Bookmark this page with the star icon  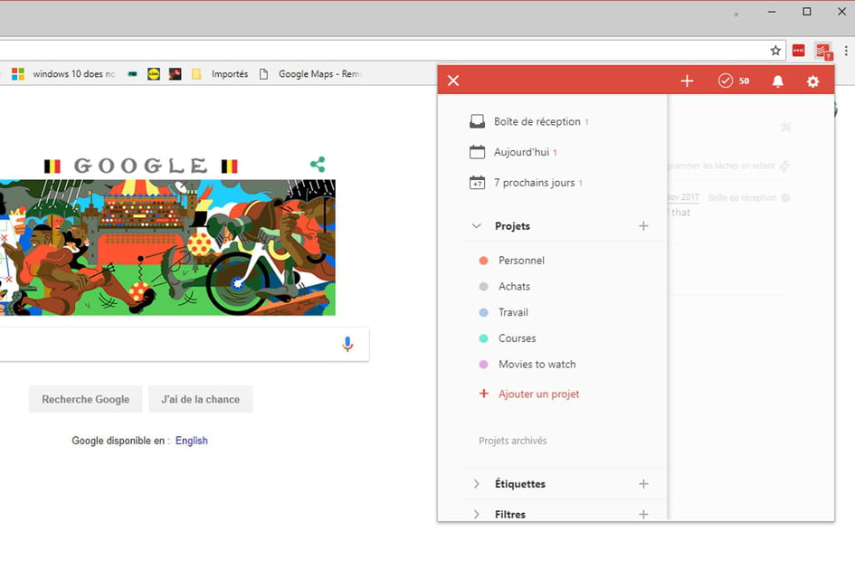[774, 51]
